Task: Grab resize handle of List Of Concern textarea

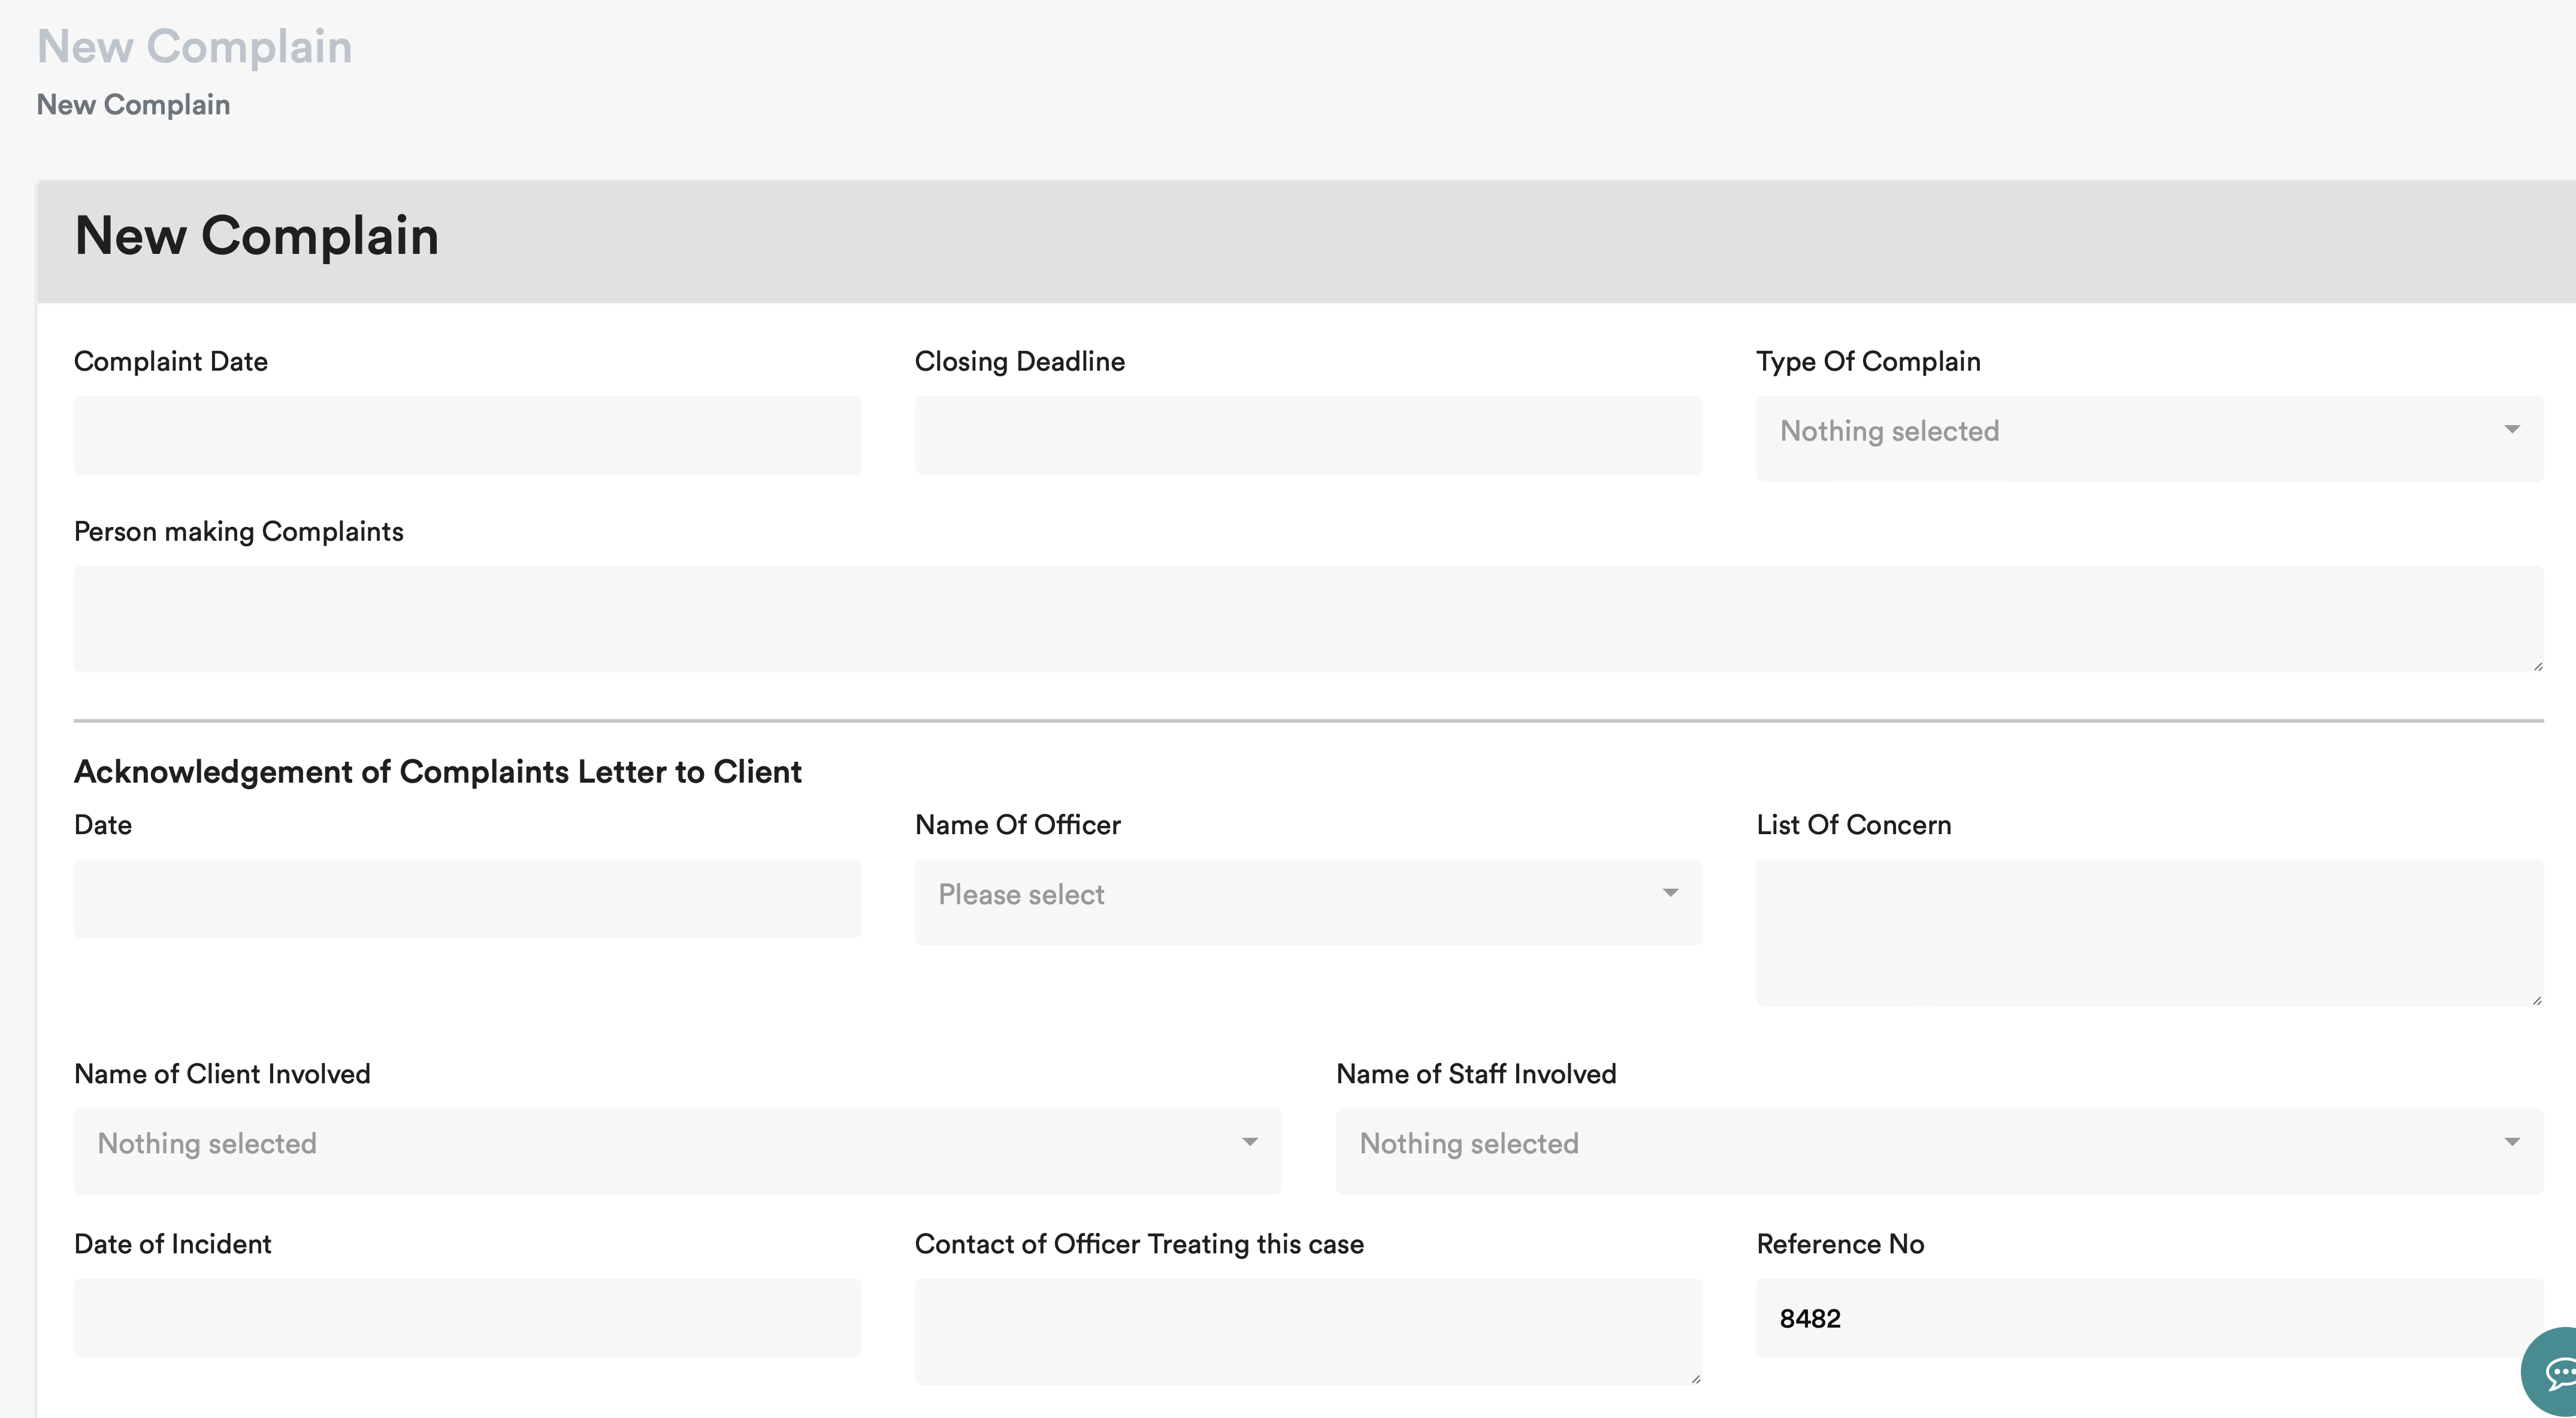Action: [x=2537, y=999]
